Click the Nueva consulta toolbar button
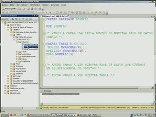This screenshot has height=117, width=156. click(x=9, y=8)
